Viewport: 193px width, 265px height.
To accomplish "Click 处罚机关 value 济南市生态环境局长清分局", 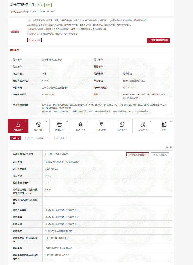I will (x=59, y=231).
